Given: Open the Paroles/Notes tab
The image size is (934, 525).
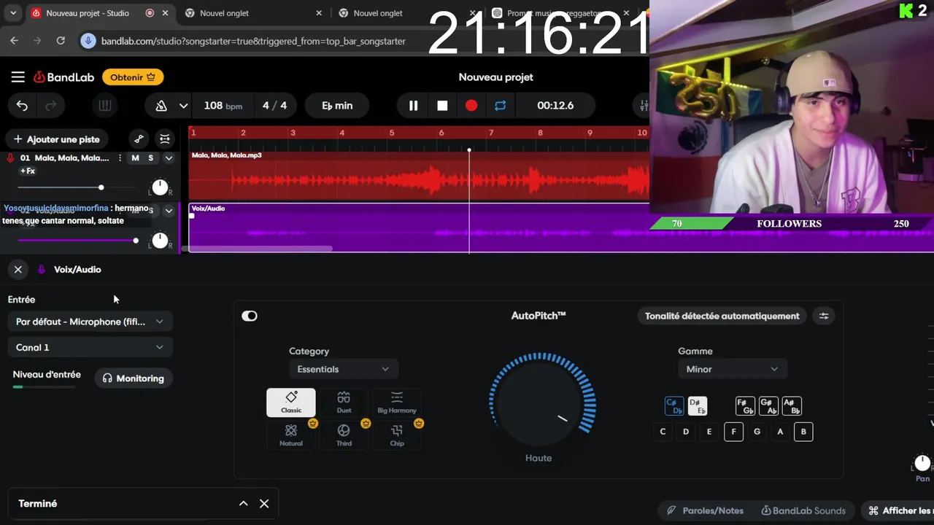Looking at the screenshot, I should (x=705, y=510).
